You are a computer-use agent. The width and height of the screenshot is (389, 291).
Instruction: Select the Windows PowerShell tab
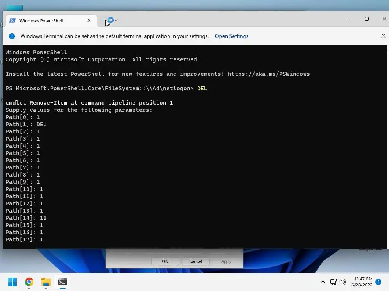[51, 20]
